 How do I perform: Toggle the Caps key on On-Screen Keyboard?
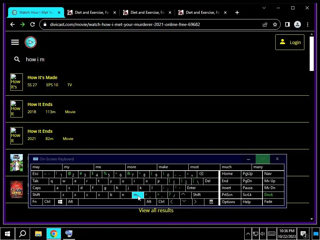point(42,188)
